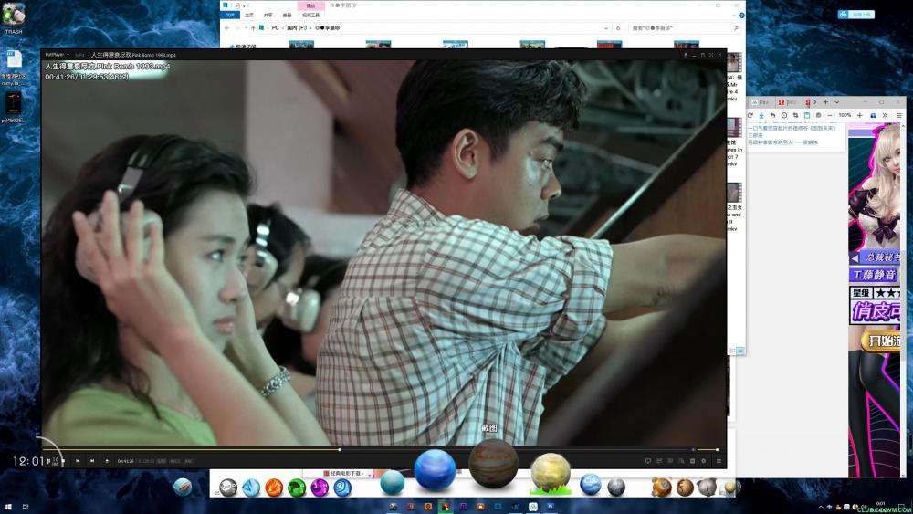Expand the browser tab list dropdown
The height and width of the screenshot is (514, 913).
[836, 102]
